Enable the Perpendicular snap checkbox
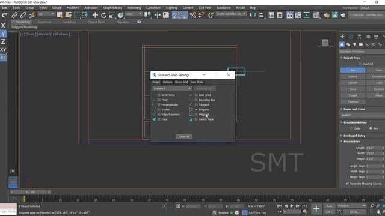This screenshot has height=216, width=385. click(159, 105)
